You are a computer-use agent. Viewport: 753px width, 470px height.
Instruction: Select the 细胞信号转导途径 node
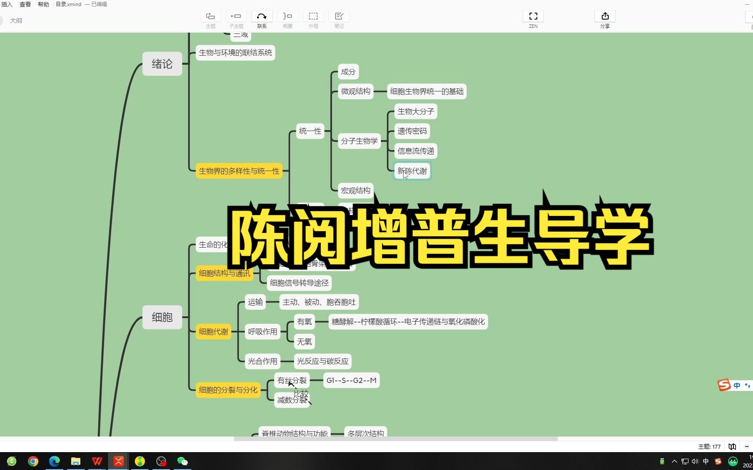pyautogui.click(x=299, y=283)
